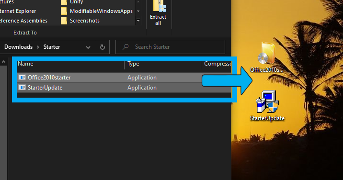
Task: Click the Search Starter field
Action: coord(170,47)
